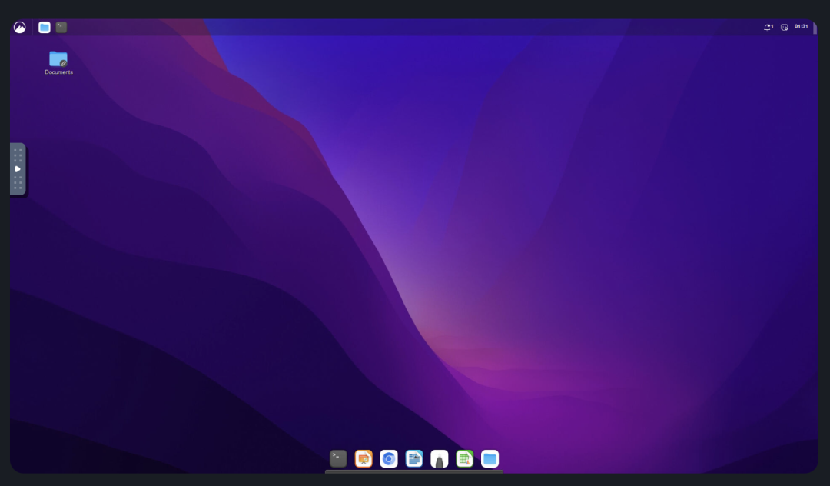Open the 01:31 clock in the top panel
The image size is (830, 486).
tap(801, 27)
